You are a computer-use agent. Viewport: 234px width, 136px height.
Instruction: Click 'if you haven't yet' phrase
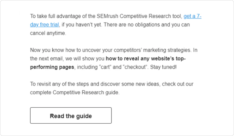81,25
